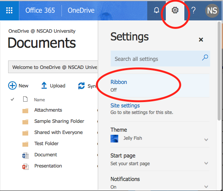Open the NS account avatar menu
This screenshot has height=191, width=223.
[x=212, y=11]
